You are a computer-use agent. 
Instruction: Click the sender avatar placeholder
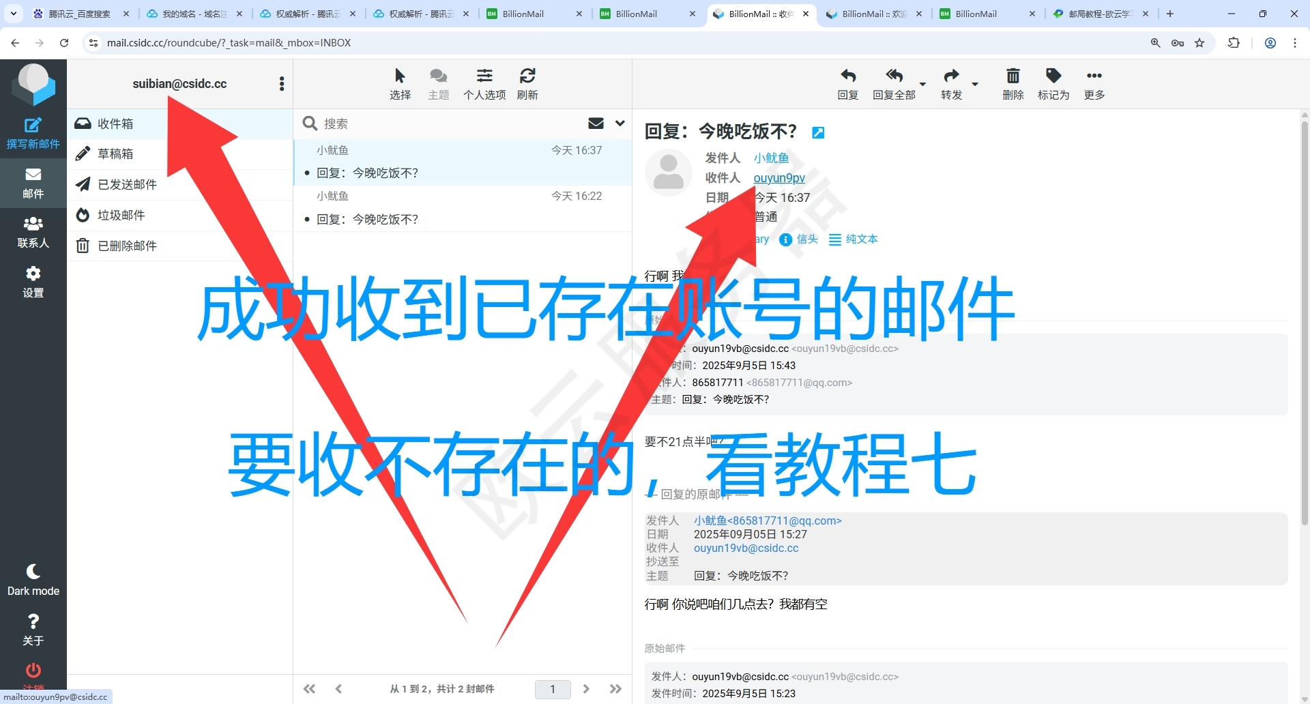click(669, 173)
